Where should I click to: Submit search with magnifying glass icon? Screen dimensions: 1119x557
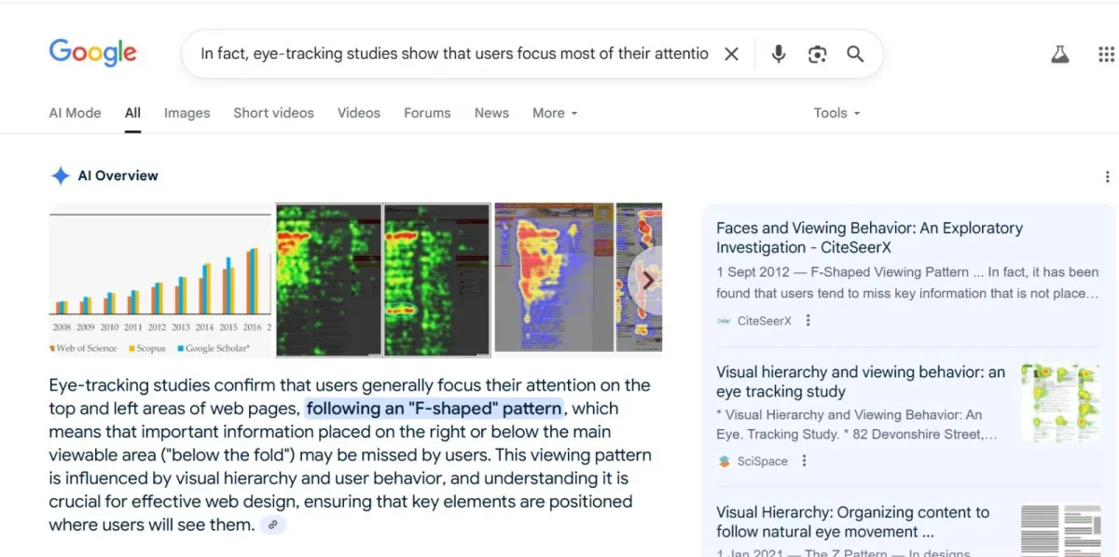tap(855, 54)
